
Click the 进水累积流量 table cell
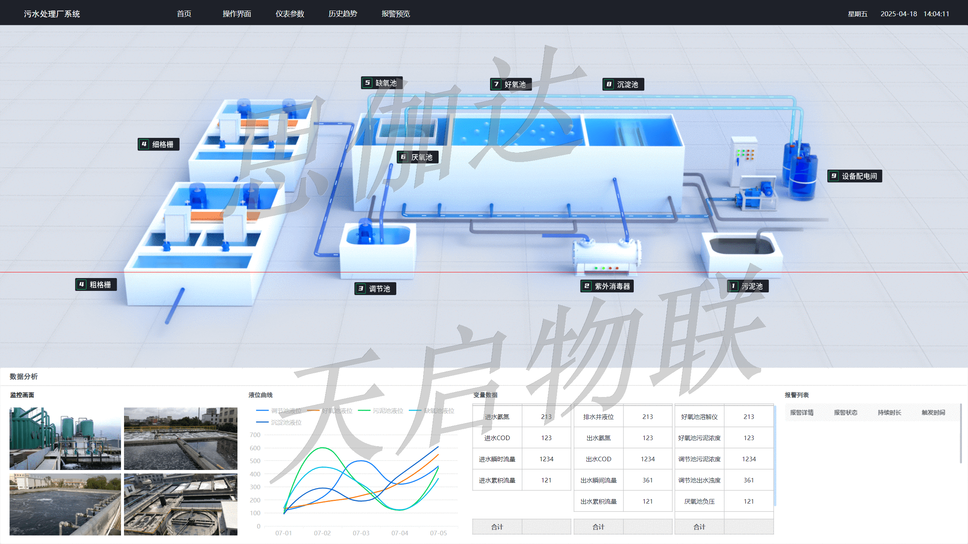point(497,480)
